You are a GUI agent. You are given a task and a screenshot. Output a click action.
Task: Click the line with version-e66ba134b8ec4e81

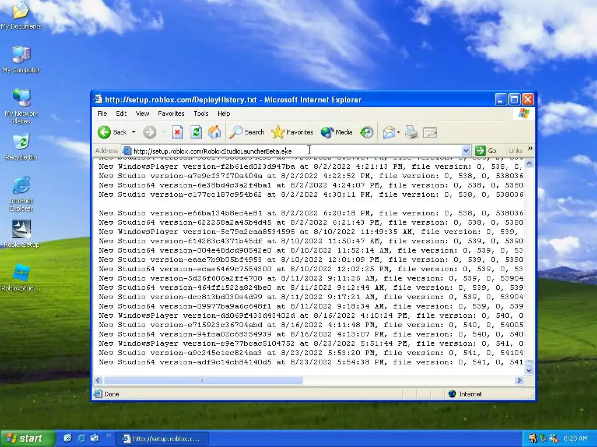coord(311,213)
